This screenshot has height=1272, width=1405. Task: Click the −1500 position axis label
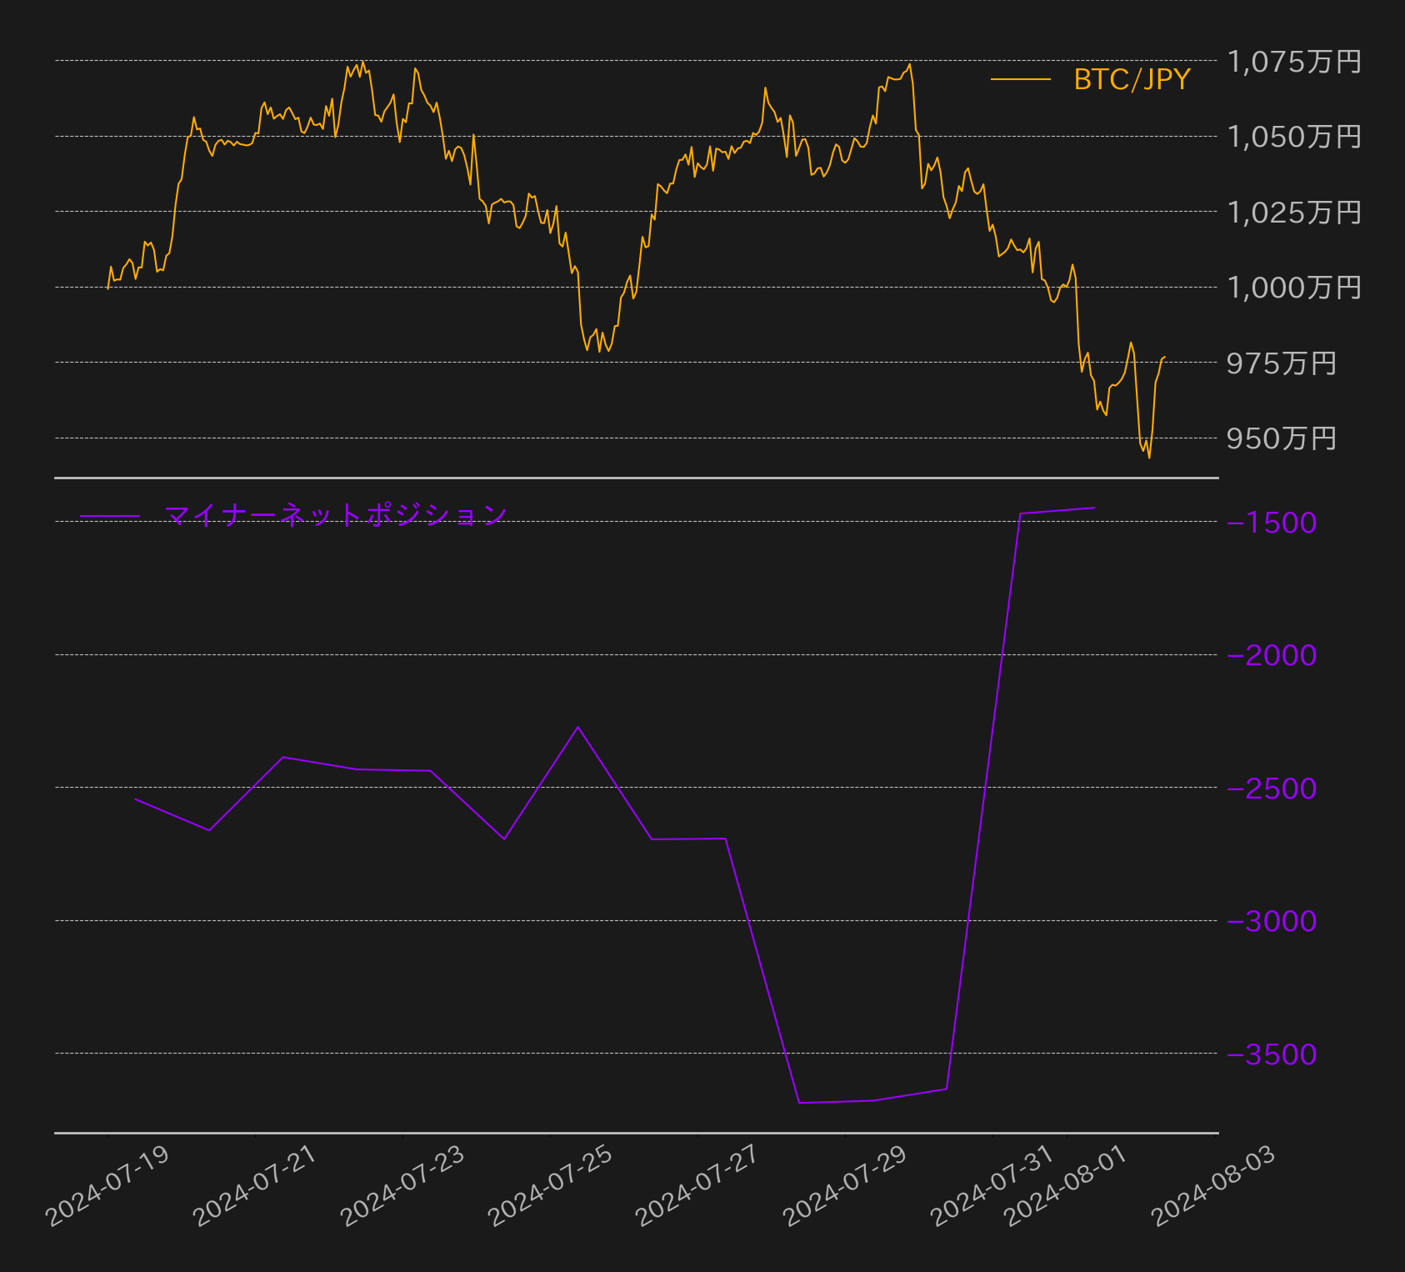click(x=1272, y=523)
